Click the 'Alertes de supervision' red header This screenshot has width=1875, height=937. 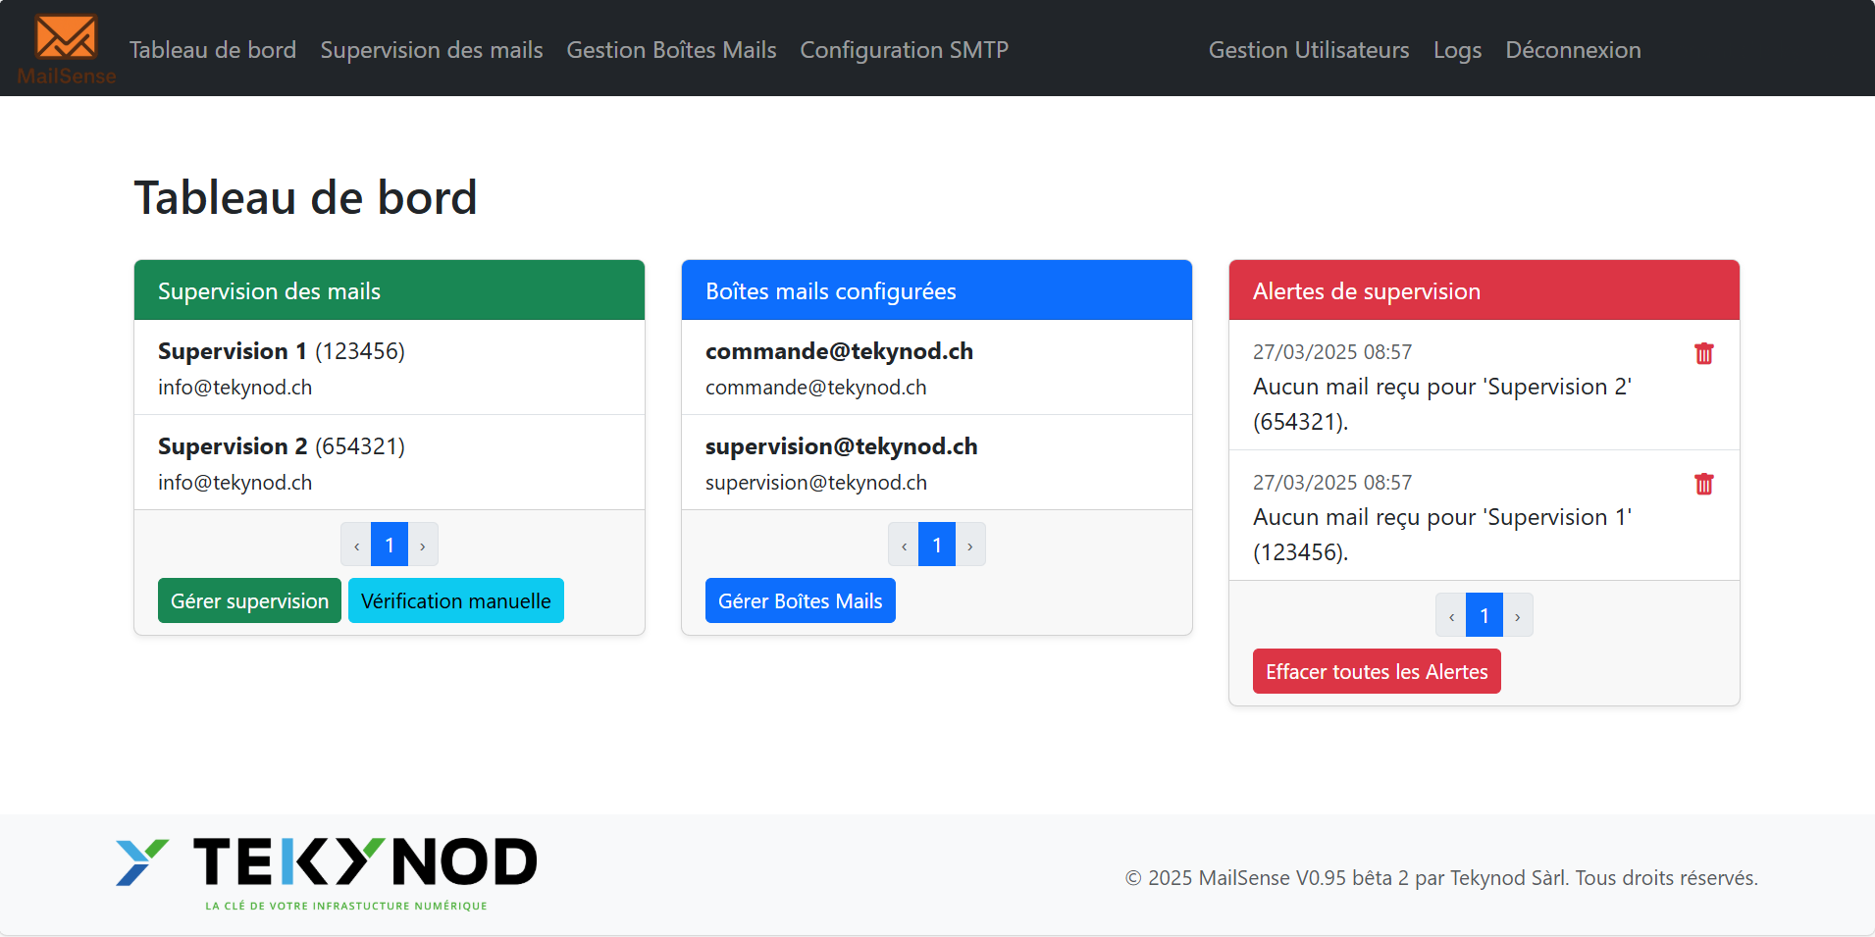1484,290
